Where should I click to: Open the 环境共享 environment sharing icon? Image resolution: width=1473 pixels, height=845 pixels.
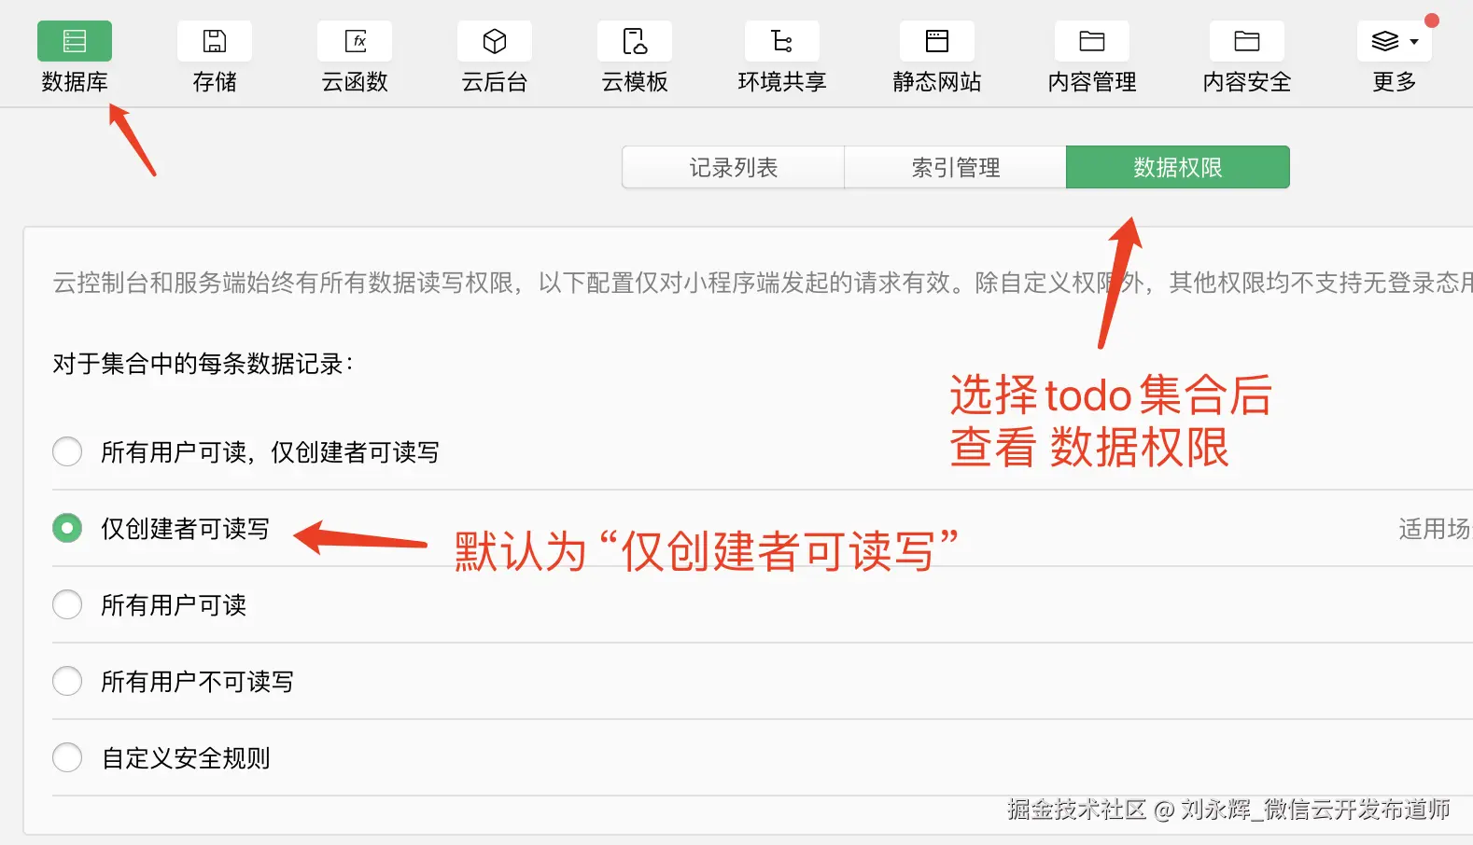(x=782, y=41)
